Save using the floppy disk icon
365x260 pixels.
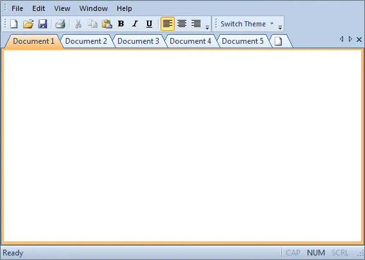[x=43, y=24]
